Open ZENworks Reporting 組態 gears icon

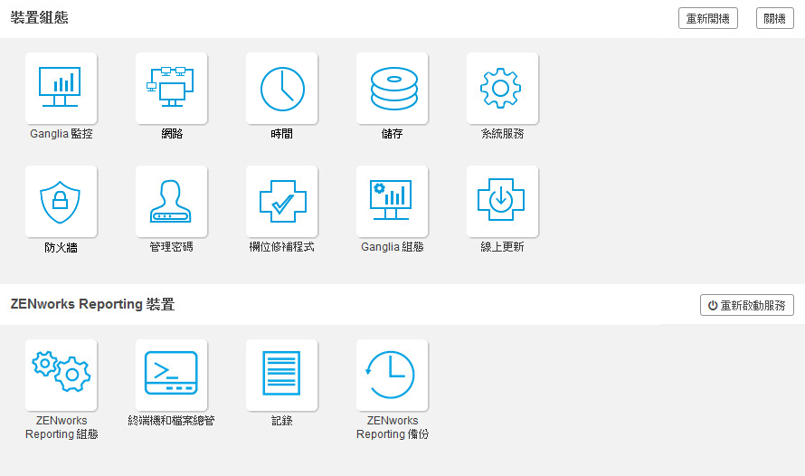click(x=62, y=375)
